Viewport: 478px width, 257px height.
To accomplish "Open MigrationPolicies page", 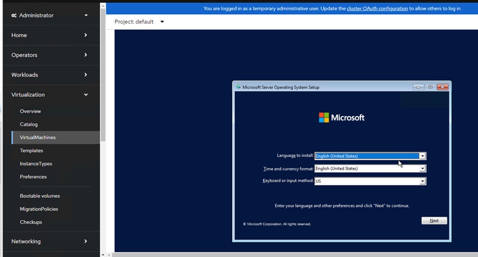I will pyautogui.click(x=39, y=209).
